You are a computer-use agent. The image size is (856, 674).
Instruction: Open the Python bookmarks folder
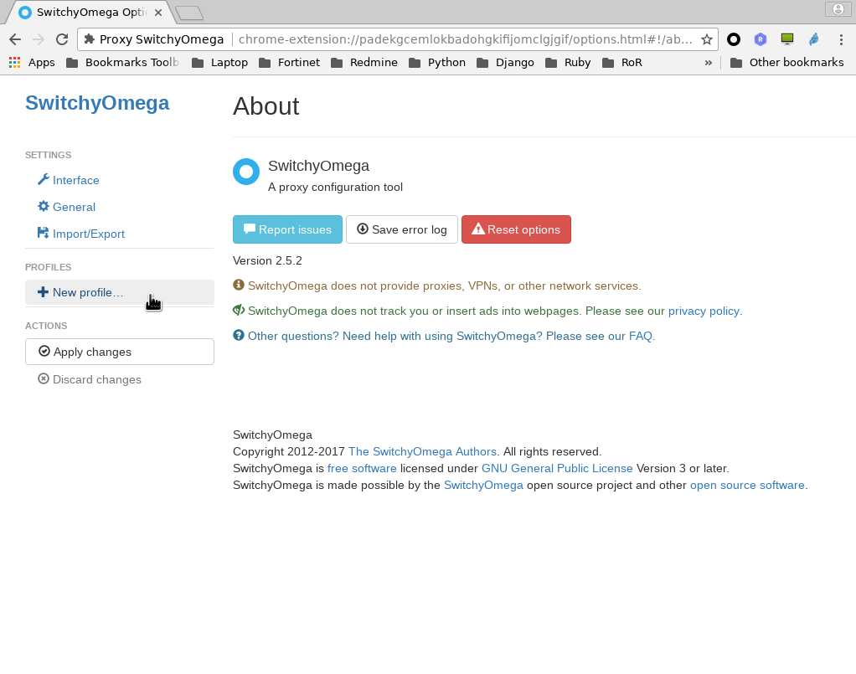[437, 63]
